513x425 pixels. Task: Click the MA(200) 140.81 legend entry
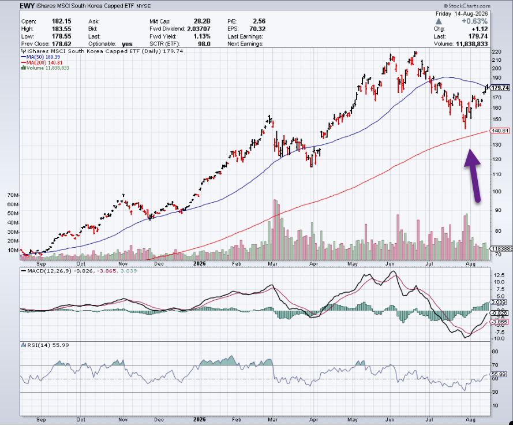point(42,62)
